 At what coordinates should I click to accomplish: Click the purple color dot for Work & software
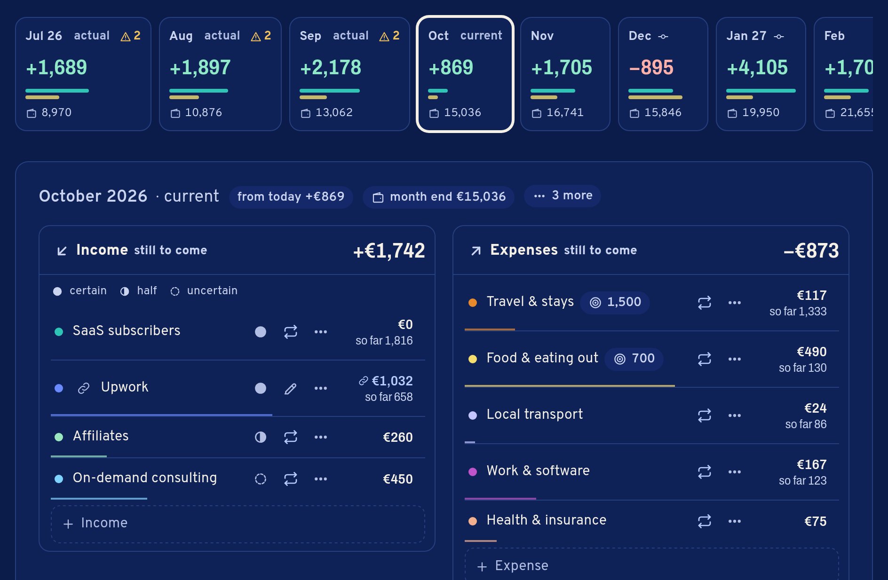coord(473,472)
